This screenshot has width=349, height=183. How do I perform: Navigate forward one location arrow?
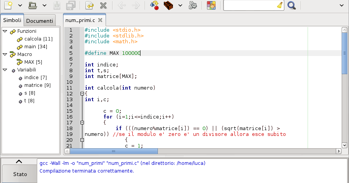click(136, 5)
